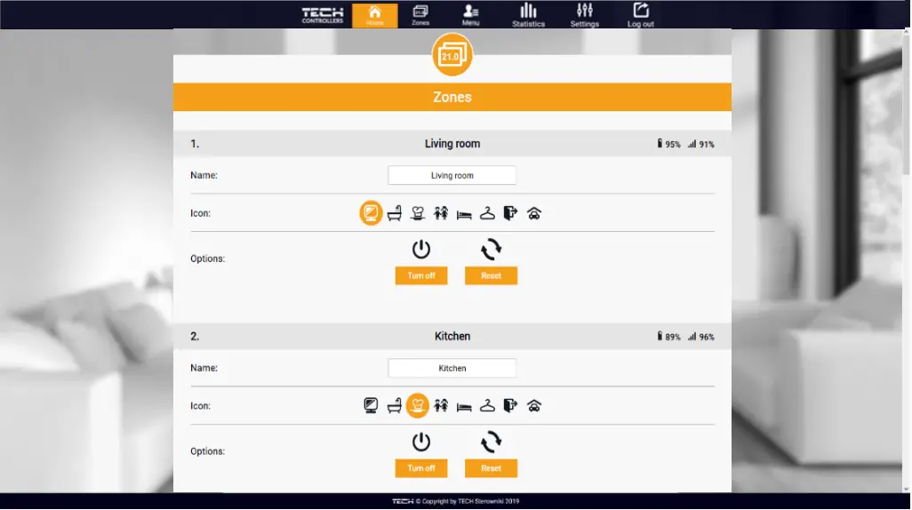Select chef hat icon for Living room
This screenshot has width=912, height=510.
click(418, 213)
